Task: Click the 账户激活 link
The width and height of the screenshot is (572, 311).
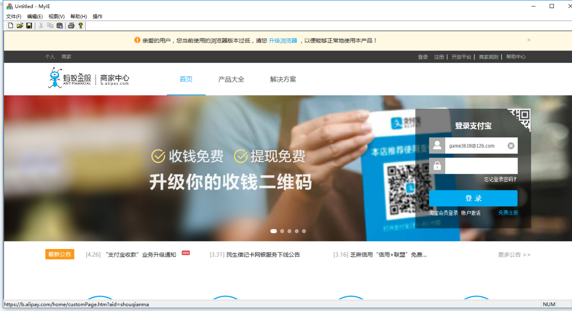Action: (471, 213)
